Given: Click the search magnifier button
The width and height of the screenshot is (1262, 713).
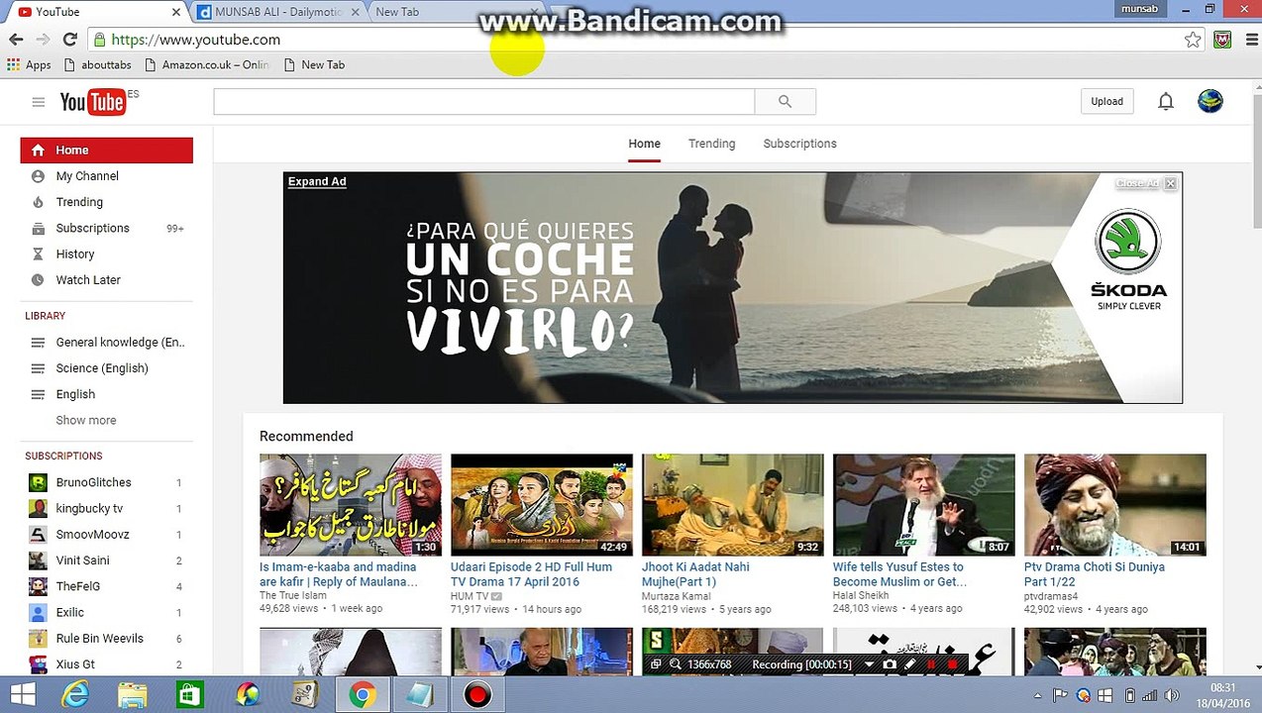Looking at the screenshot, I should click(x=786, y=101).
